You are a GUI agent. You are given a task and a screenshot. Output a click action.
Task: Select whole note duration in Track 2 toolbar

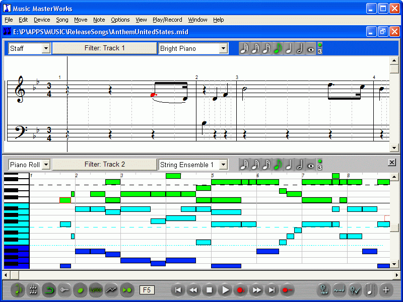[x=310, y=165]
